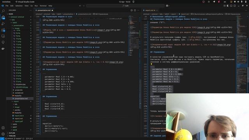Screen dimensions: 249x140
Task: Open errors and warnings in status bar
Action: tap(29, 138)
